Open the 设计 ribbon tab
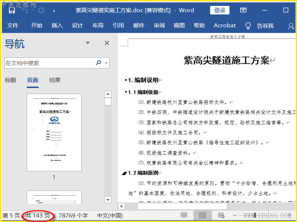Screen dimensions: 297x222 pyautogui.click(x=78, y=26)
